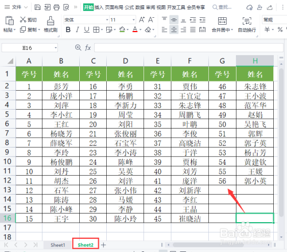The width and height of the screenshot is (287, 252).
Task: Toggle Italic formatting
Action: pyautogui.click(x=77, y=30)
